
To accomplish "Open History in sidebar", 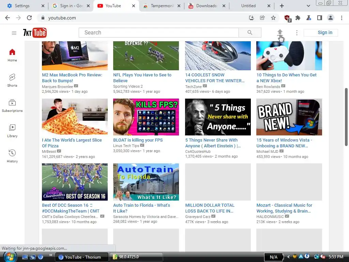I will pyautogui.click(x=12, y=156).
